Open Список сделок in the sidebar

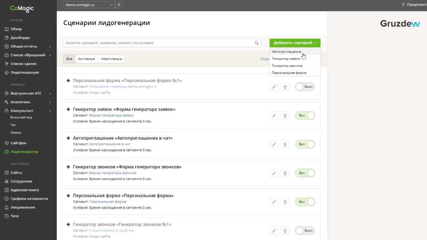[x=23, y=64]
